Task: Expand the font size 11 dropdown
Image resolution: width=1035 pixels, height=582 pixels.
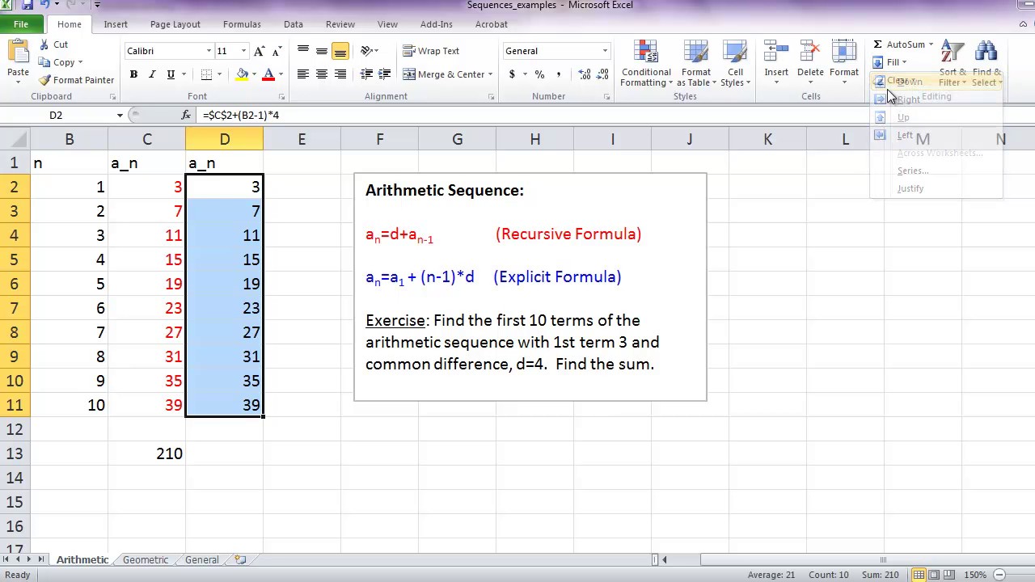Action: 244,51
